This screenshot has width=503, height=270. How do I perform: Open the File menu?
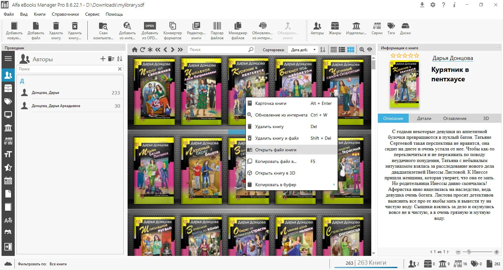[x=9, y=14]
